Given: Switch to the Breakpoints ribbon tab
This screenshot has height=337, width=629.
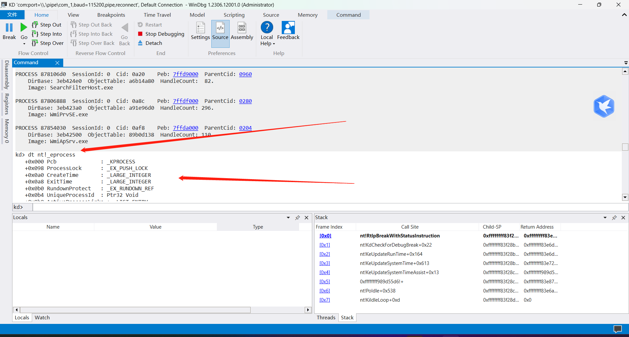Looking at the screenshot, I should 111,15.
